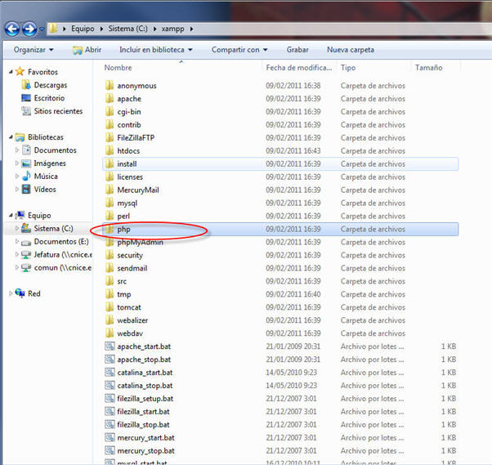Open the Organizar dropdown menu
The image size is (492, 465).
34,50
